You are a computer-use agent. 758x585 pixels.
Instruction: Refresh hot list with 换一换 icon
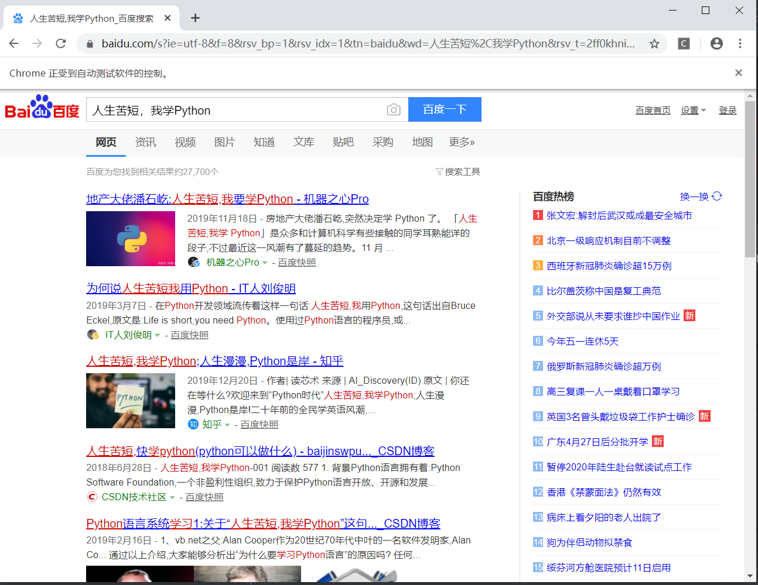(x=717, y=196)
